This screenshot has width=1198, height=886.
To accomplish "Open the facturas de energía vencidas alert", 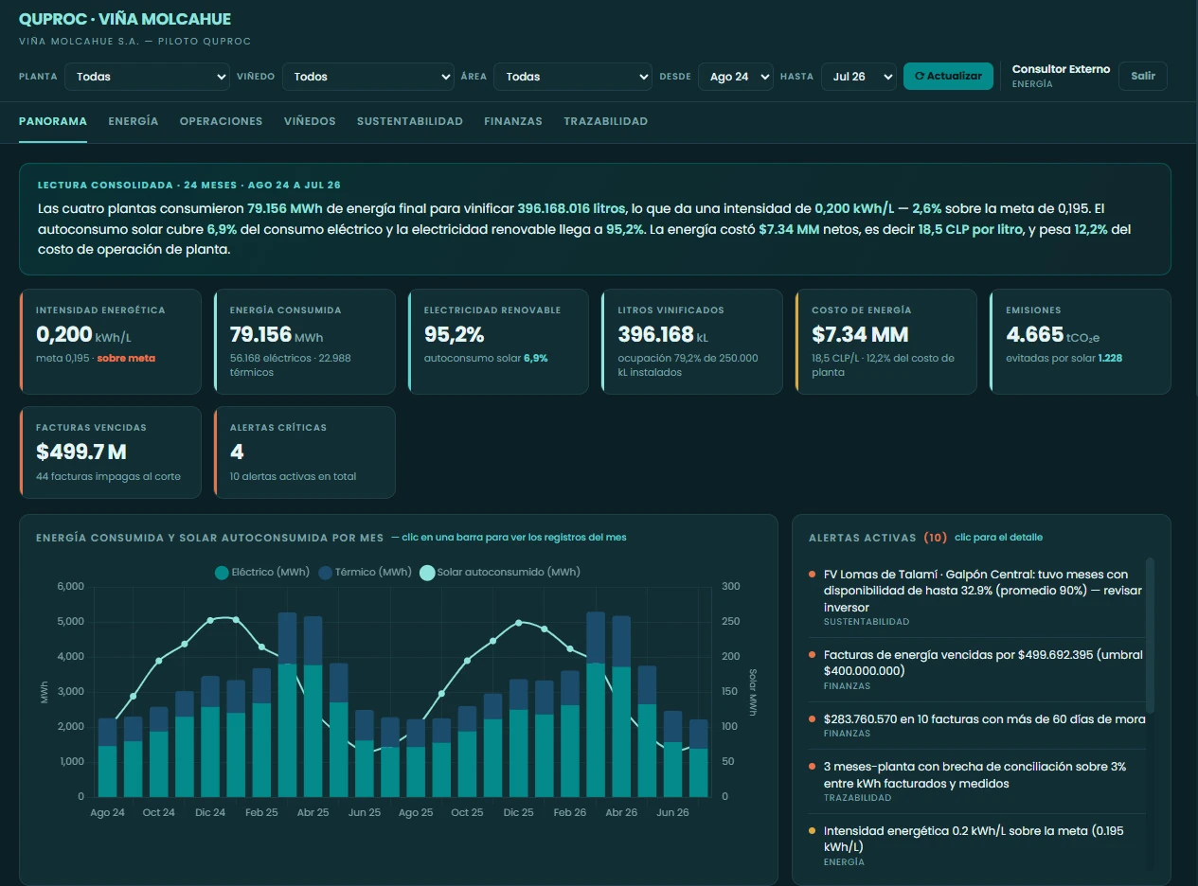I will point(975,669).
